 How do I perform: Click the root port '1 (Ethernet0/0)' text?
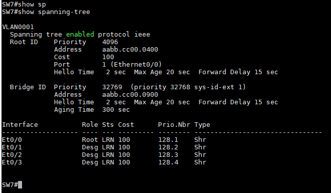point(132,65)
